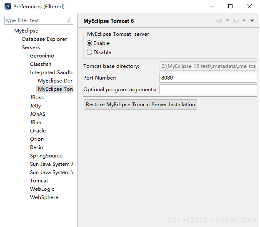Screen dimensions: 260x227
Task: Open the preferences view menu triangle
Action: [x=252, y=20]
